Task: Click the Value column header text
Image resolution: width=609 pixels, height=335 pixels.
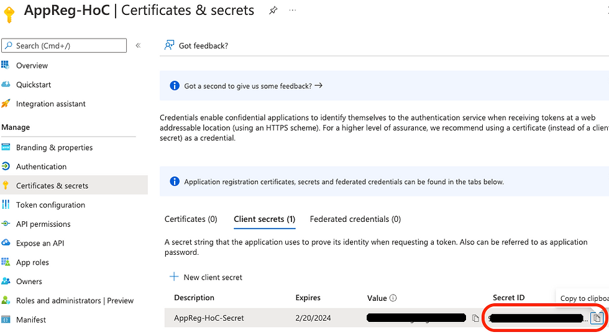Action: point(377,298)
